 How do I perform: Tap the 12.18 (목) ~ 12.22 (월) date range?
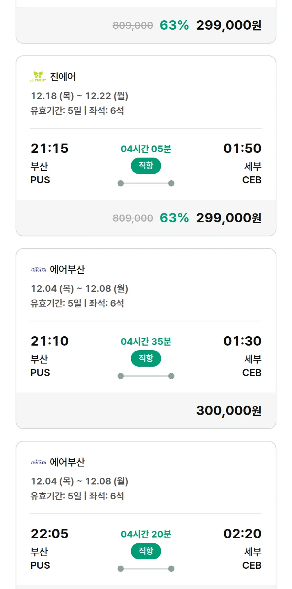(x=79, y=96)
